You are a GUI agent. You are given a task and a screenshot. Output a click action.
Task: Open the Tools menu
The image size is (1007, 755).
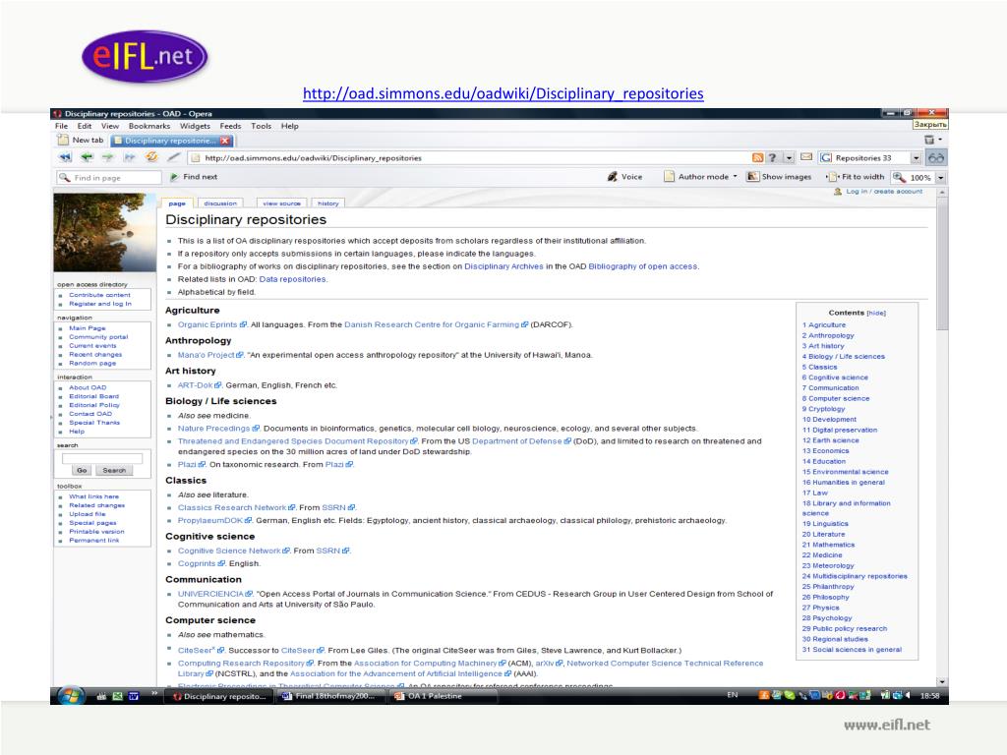(261, 126)
